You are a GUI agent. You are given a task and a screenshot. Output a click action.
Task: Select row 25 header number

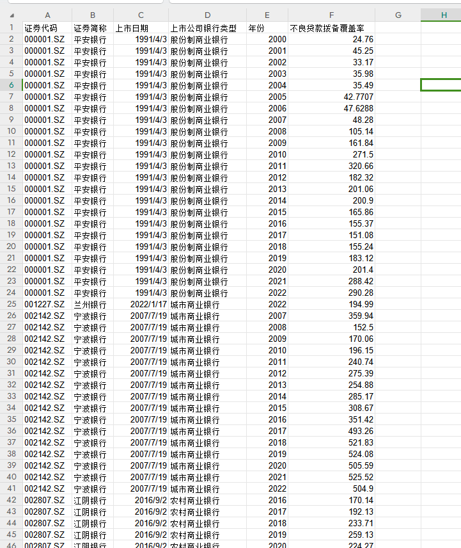[x=12, y=304]
